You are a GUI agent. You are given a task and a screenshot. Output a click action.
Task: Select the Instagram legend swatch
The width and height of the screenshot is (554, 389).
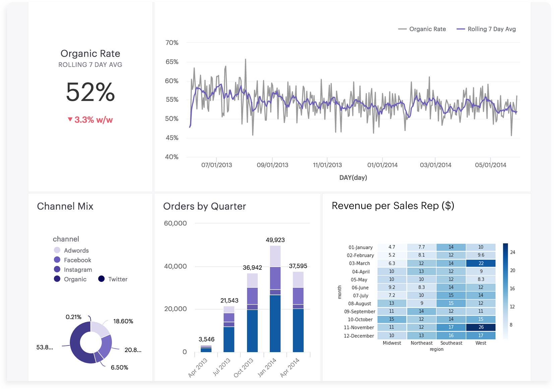pos(57,269)
